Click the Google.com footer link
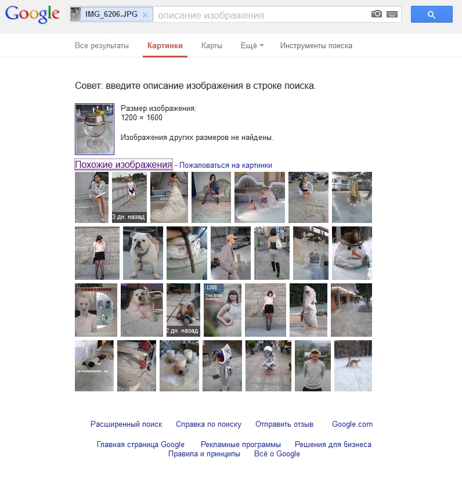 click(352, 424)
